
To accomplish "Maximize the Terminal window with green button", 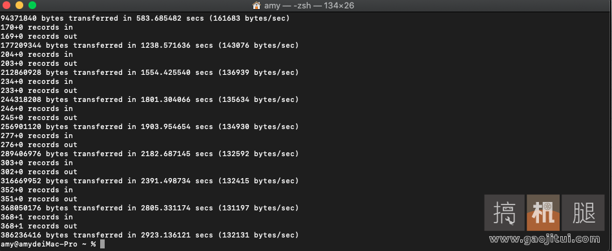I will pos(32,5).
